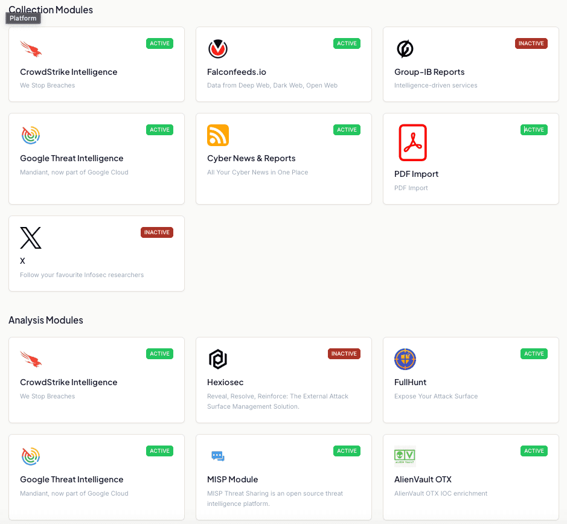Open the FullHunt module title
567x524 pixels.
(x=411, y=382)
